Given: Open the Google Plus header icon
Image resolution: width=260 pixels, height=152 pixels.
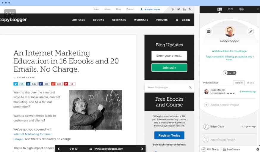Looking at the screenshot, I should 173,9.
